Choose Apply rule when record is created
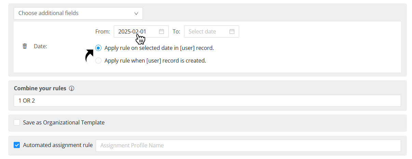This screenshot has width=412, height=159. click(x=98, y=61)
